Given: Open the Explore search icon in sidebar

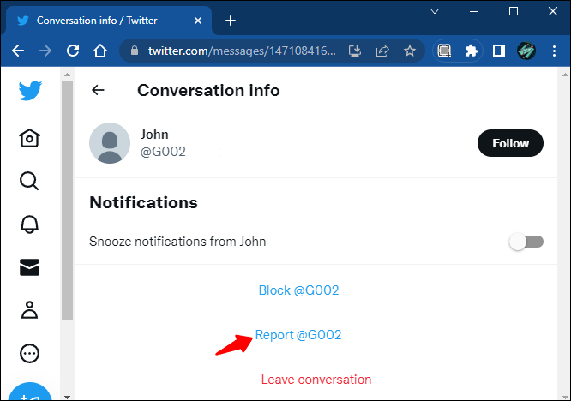Looking at the screenshot, I should tap(29, 181).
